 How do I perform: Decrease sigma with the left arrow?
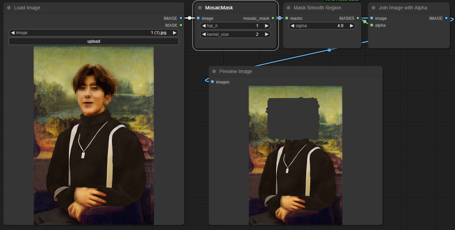[293, 26]
